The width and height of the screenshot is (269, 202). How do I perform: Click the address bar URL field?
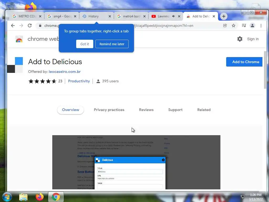click(x=130, y=26)
